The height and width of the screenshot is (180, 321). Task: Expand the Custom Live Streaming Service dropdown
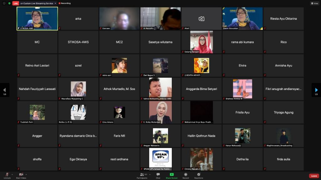coord(55,3)
